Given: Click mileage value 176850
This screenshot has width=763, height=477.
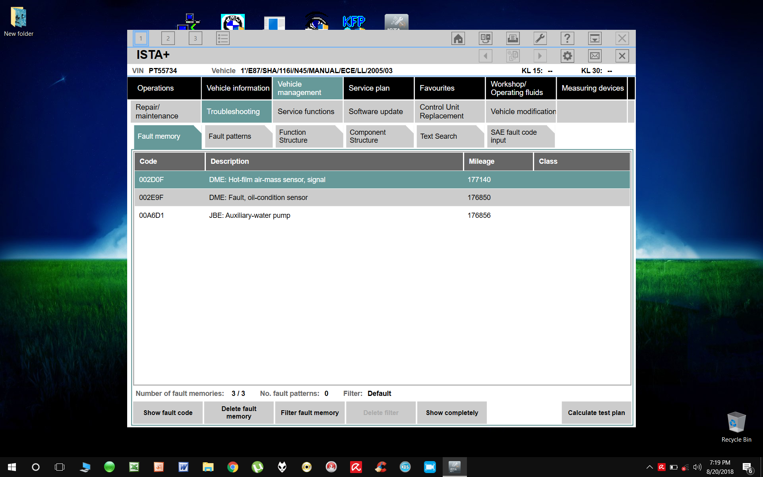Looking at the screenshot, I should tap(479, 198).
